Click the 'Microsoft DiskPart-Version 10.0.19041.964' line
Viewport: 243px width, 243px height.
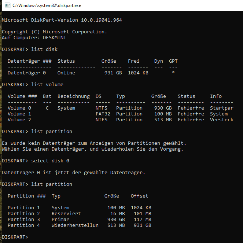click(x=62, y=20)
